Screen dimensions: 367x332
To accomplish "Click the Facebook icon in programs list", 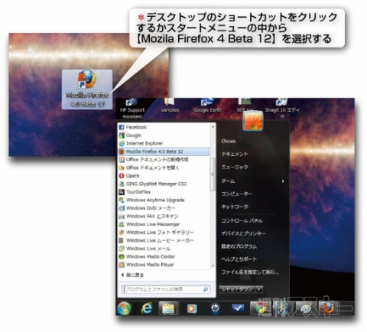I will click(x=122, y=127).
